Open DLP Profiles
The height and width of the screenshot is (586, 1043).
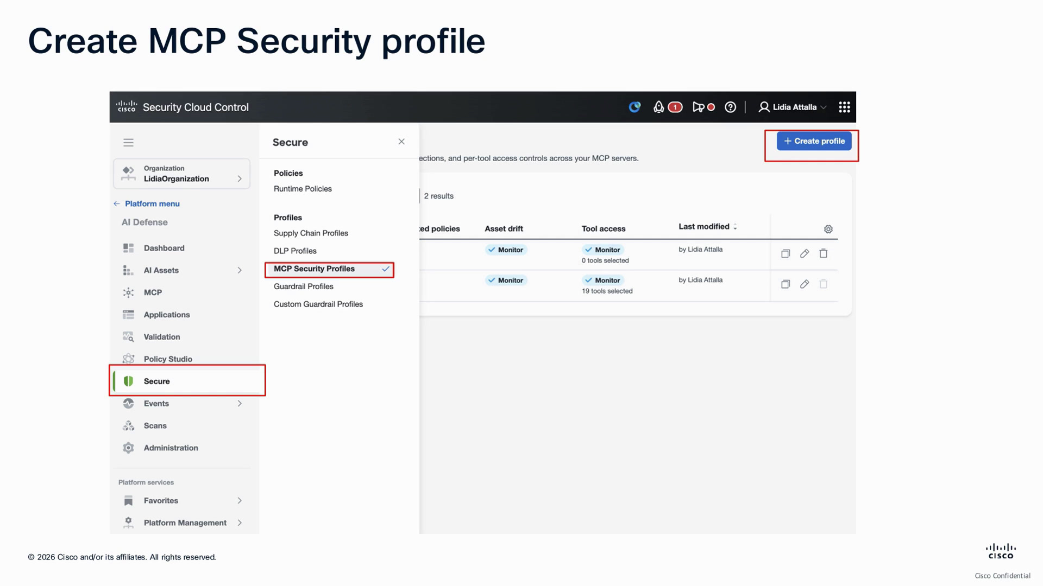point(295,251)
